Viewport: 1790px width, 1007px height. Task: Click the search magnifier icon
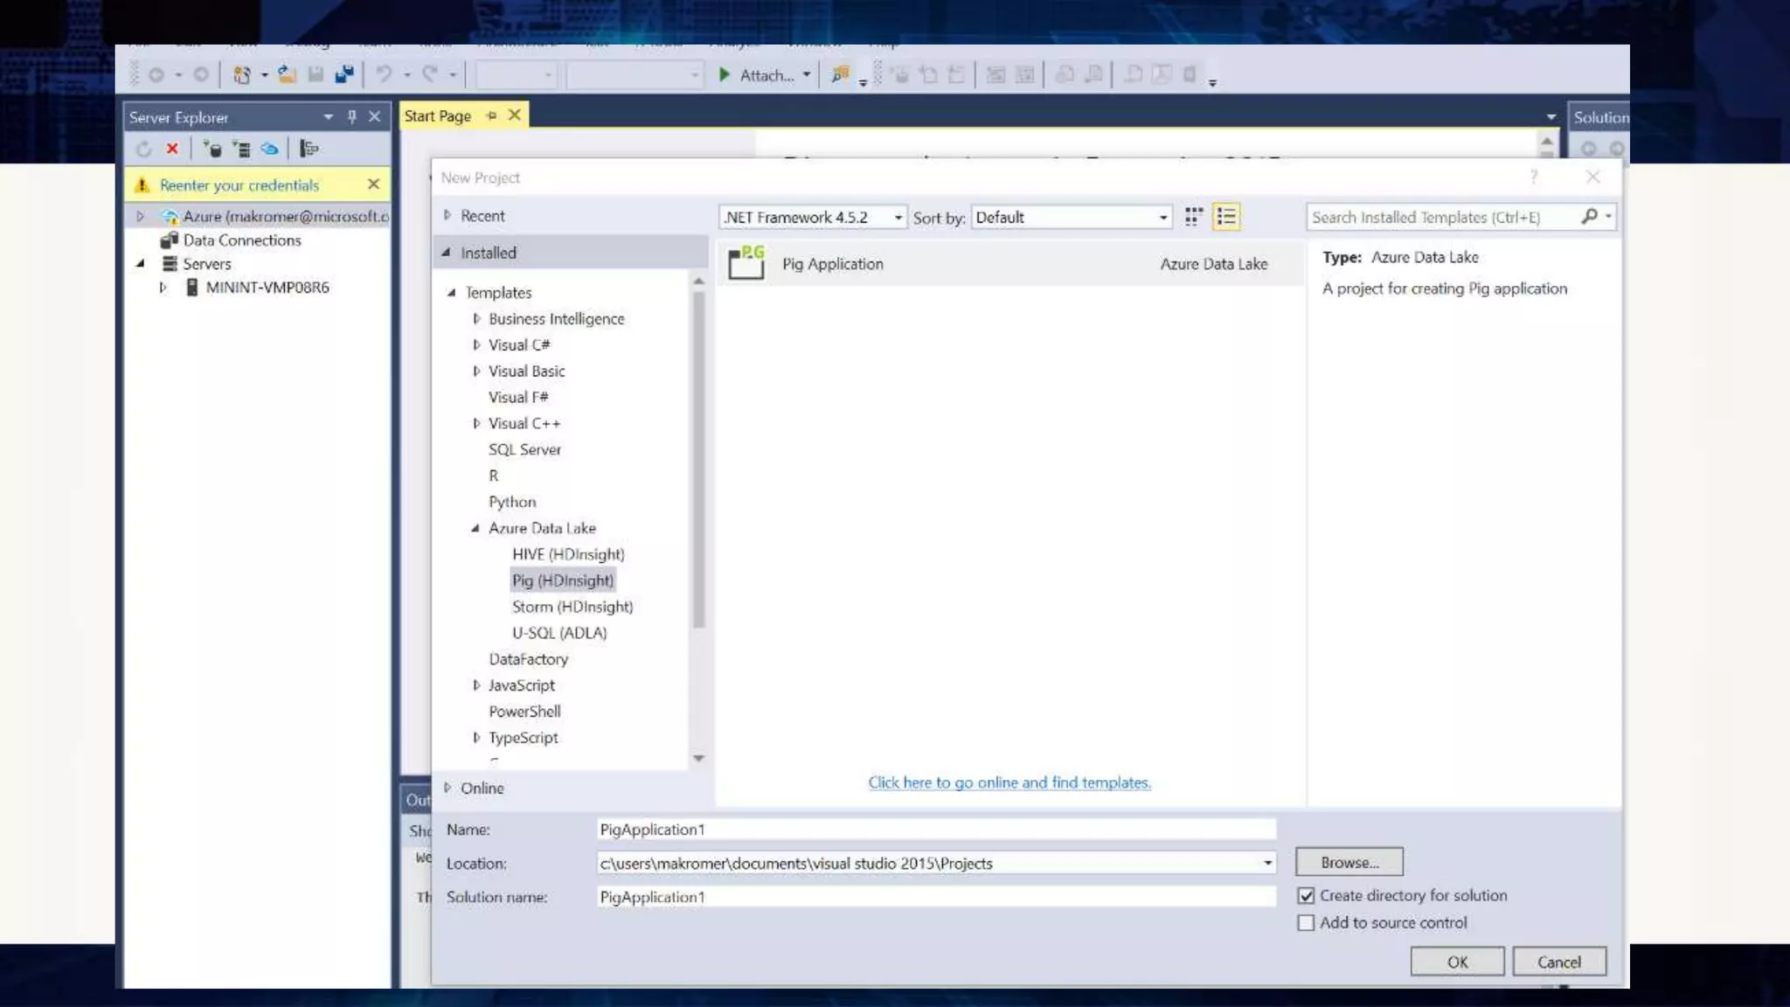pos(1589,217)
